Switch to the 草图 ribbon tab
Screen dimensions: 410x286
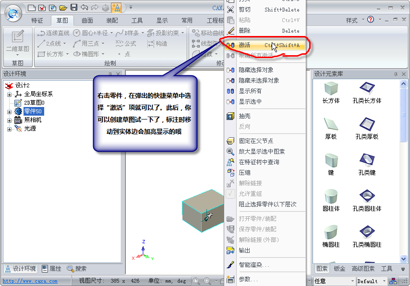[62, 20]
